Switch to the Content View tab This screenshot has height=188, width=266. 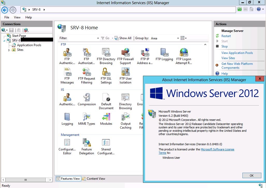pyautogui.click(x=94, y=179)
